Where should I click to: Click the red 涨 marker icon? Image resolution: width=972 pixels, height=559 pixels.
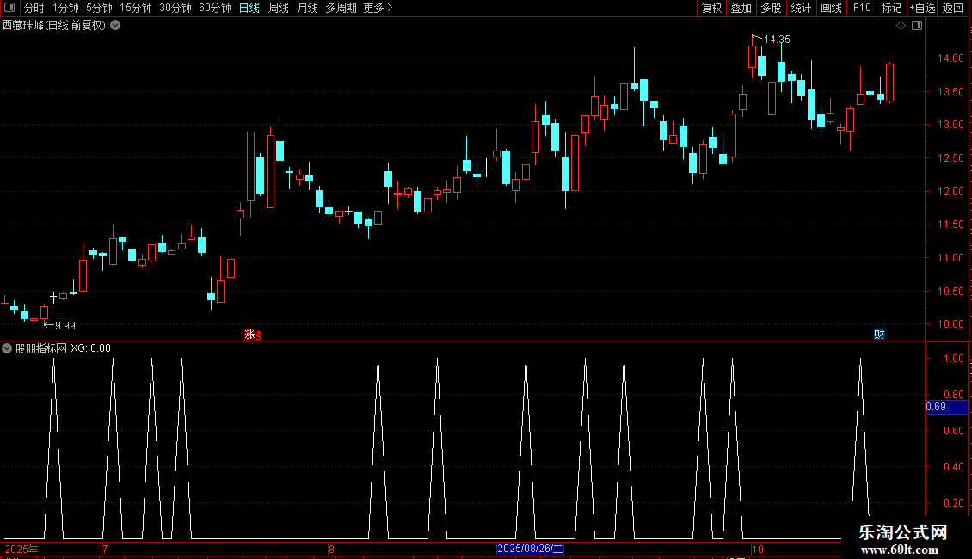pos(249,335)
